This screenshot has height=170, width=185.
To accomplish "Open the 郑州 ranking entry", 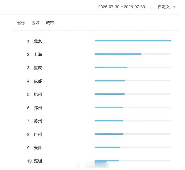I will tap(38, 108).
